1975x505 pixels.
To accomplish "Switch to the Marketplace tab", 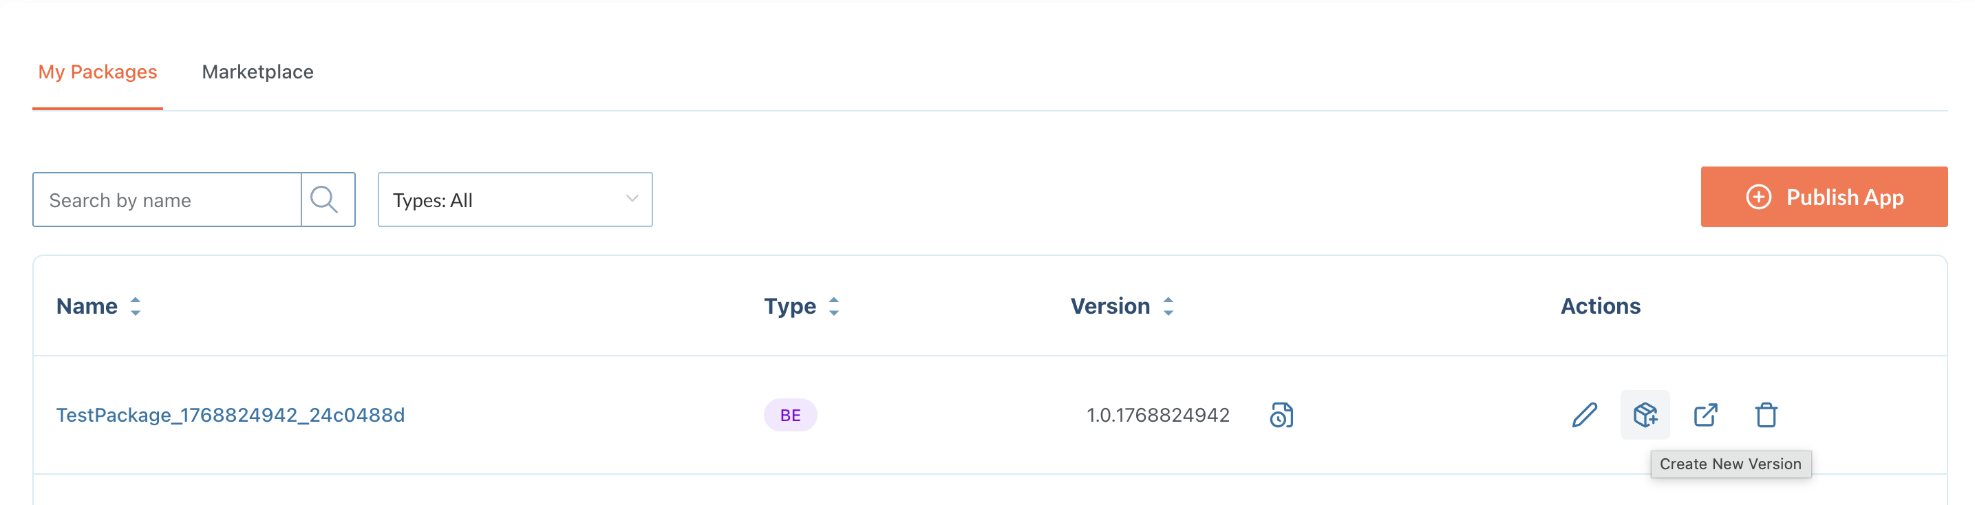I will click(257, 72).
